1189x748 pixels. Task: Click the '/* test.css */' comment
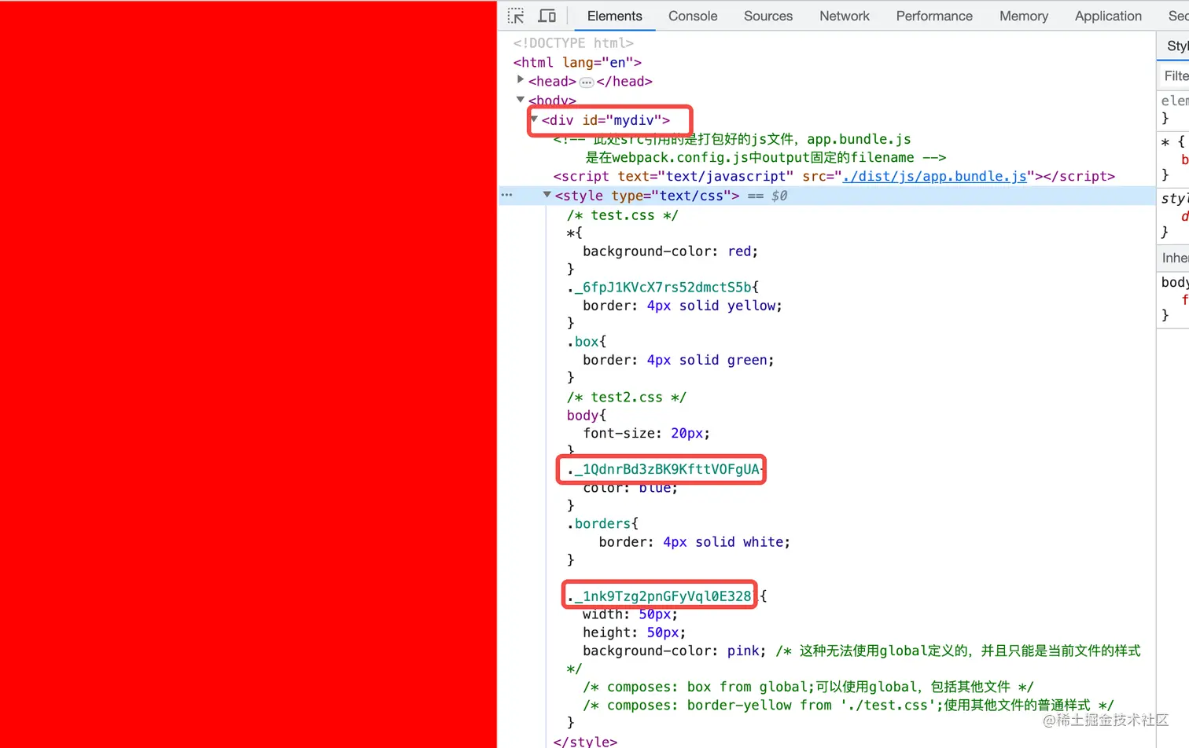tap(623, 215)
